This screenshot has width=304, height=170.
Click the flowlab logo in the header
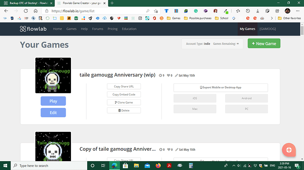[x=33, y=29]
